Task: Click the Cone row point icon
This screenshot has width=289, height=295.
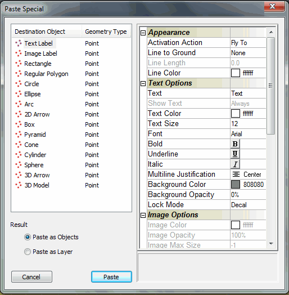Action: pyautogui.click(x=19, y=145)
